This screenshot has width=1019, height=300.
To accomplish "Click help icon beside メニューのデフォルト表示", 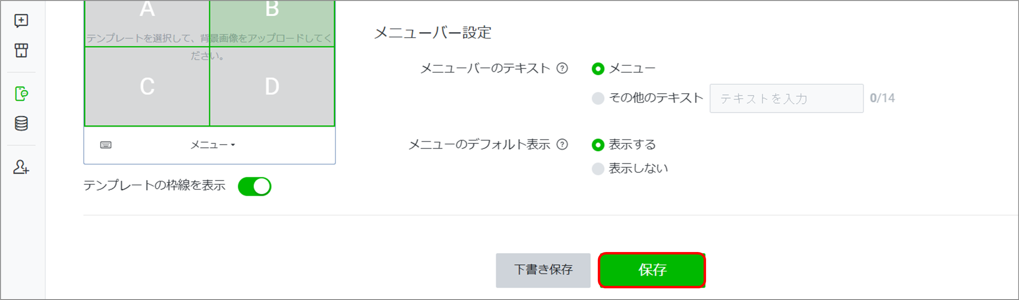I will [562, 144].
